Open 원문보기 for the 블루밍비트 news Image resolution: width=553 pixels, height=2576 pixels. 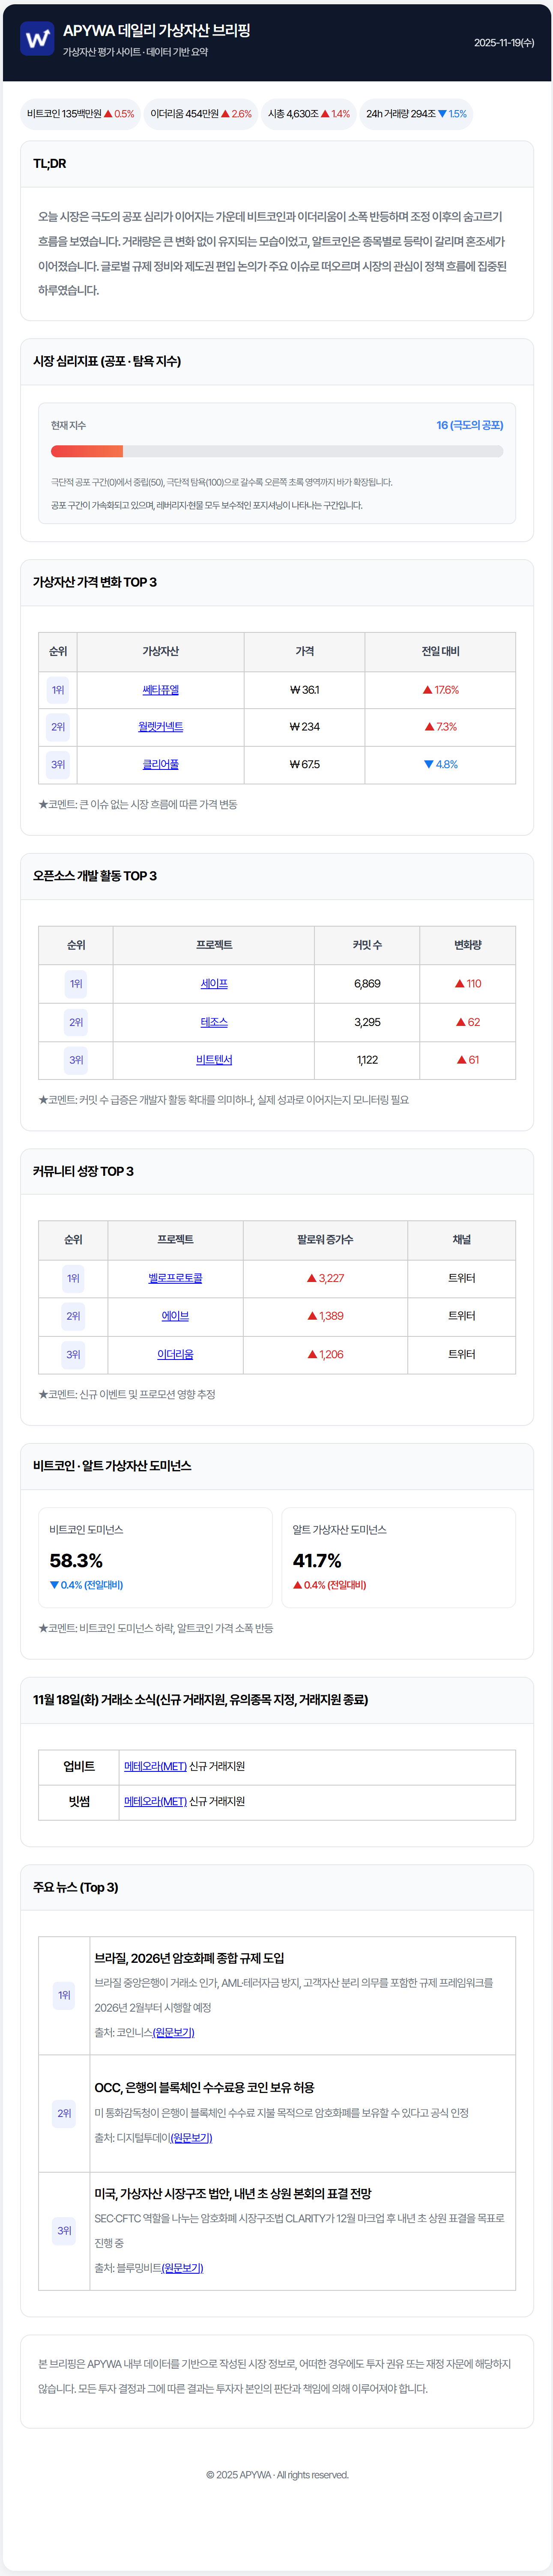(182, 2268)
